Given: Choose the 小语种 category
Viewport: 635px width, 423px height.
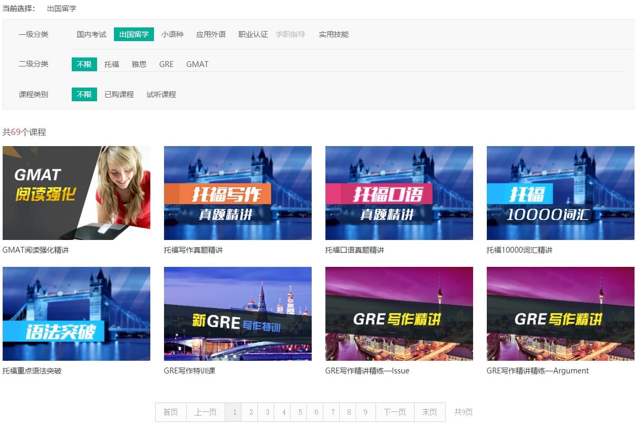Looking at the screenshot, I should coord(172,34).
